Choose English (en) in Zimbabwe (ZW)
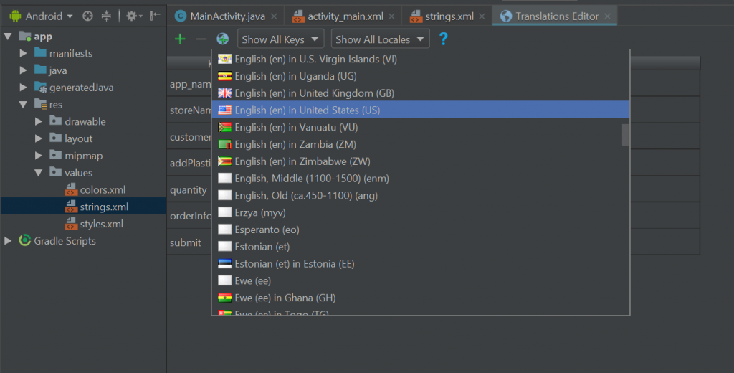This screenshot has height=373, width=734. [x=421, y=161]
